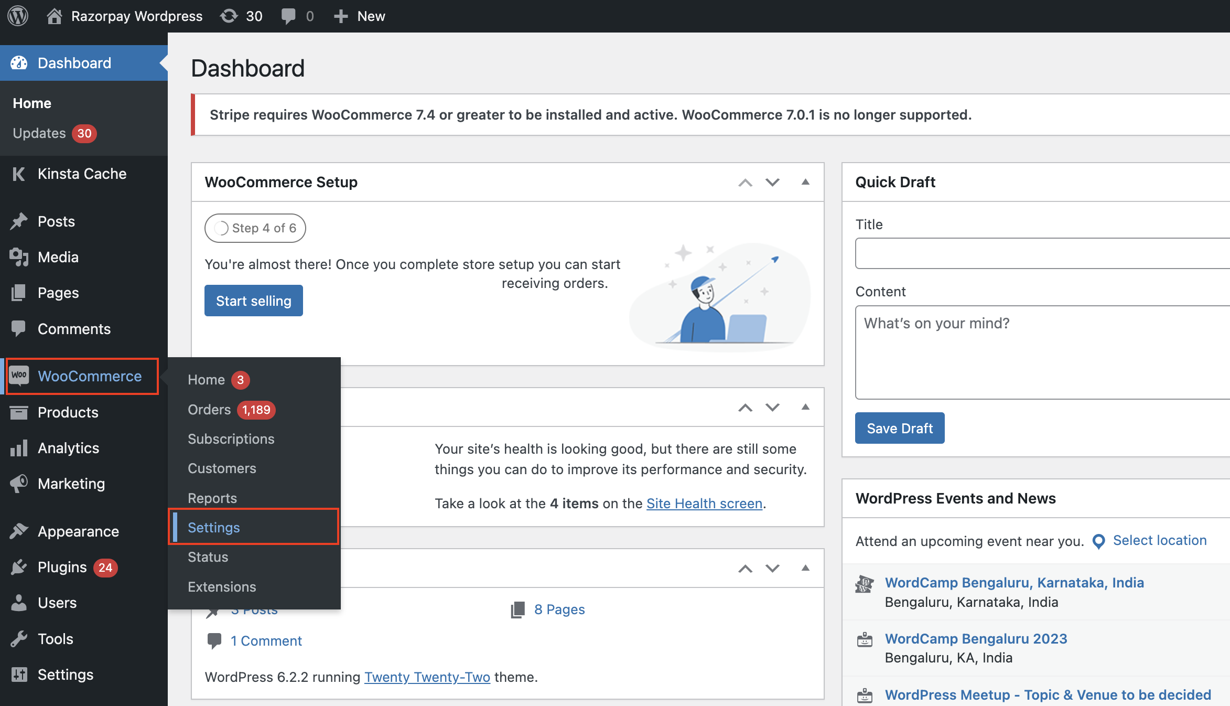Click the Start selling button

point(254,301)
